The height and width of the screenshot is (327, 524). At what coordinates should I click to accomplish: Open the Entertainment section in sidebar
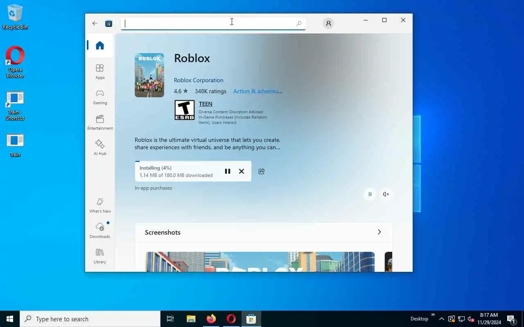click(100, 122)
